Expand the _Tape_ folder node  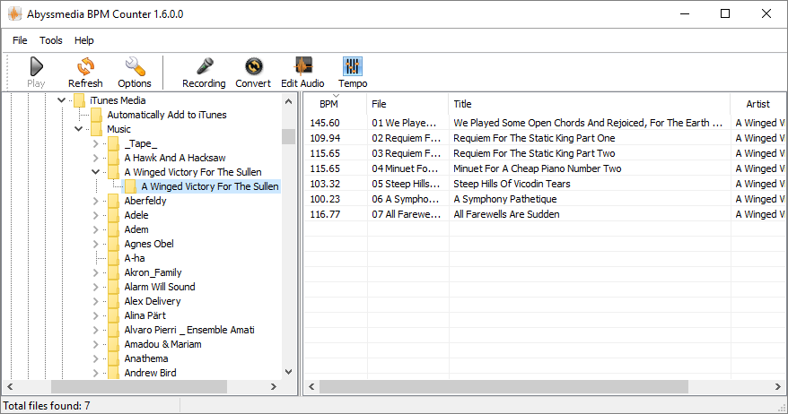pos(95,143)
